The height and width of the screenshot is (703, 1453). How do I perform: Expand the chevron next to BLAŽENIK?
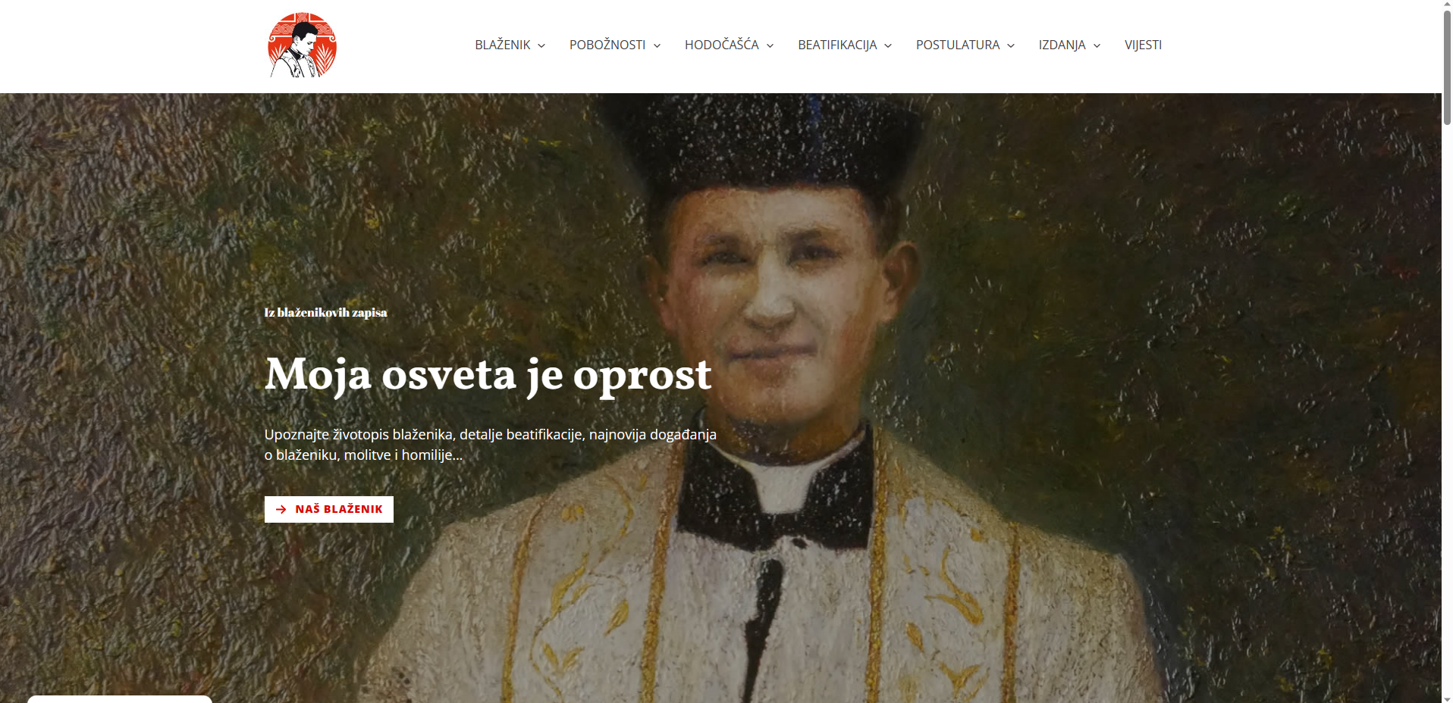coord(541,46)
